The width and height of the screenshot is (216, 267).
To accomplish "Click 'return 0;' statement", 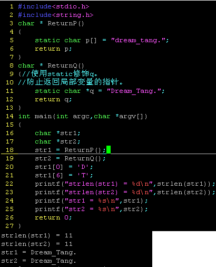I will (x=53, y=218).
